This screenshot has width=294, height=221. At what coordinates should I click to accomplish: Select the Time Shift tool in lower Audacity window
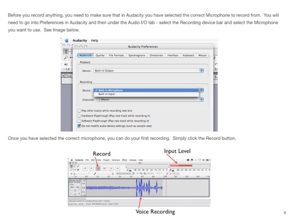[x=75, y=170]
